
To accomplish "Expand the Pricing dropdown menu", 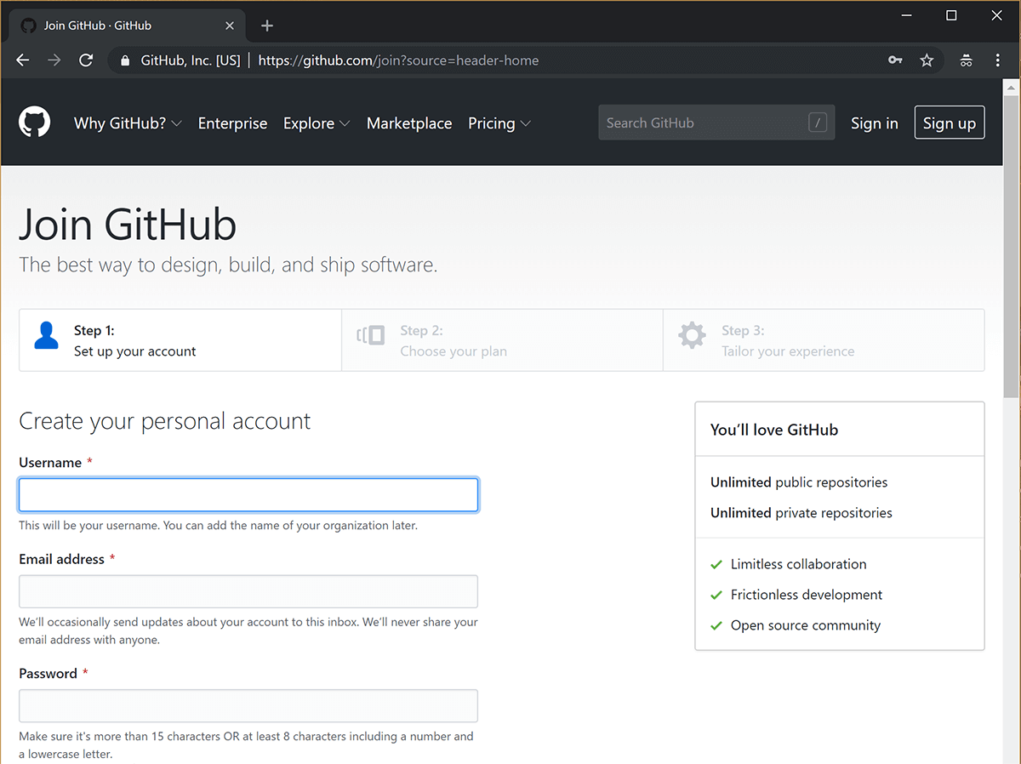I will pyautogui.click(x=499, y=123).
